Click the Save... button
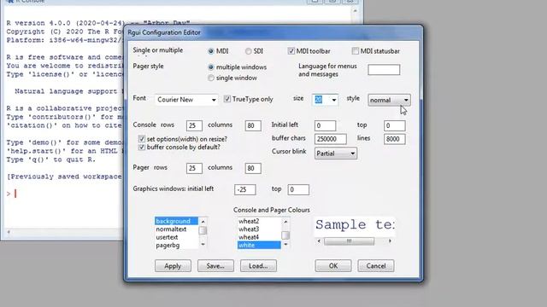The width and height of the screenshot is (547, 307). 215,266
